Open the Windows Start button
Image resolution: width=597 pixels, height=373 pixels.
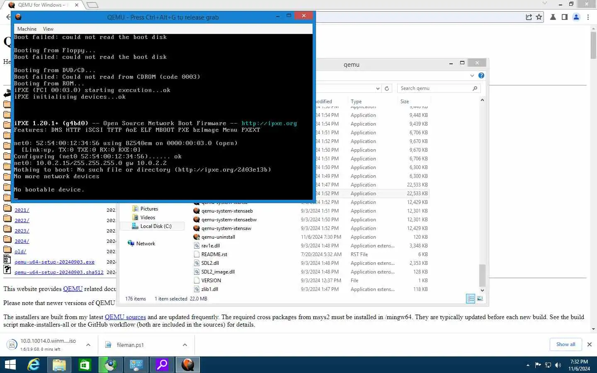[10, 365]
